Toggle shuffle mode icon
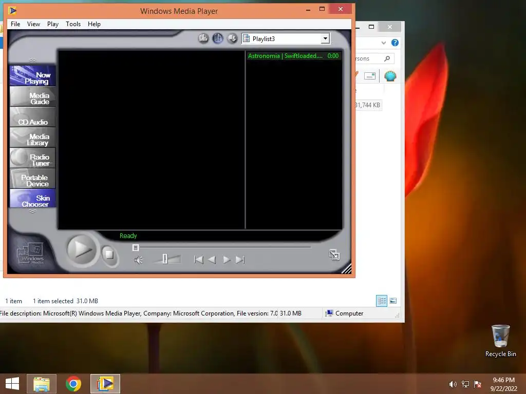 (232, 38)
